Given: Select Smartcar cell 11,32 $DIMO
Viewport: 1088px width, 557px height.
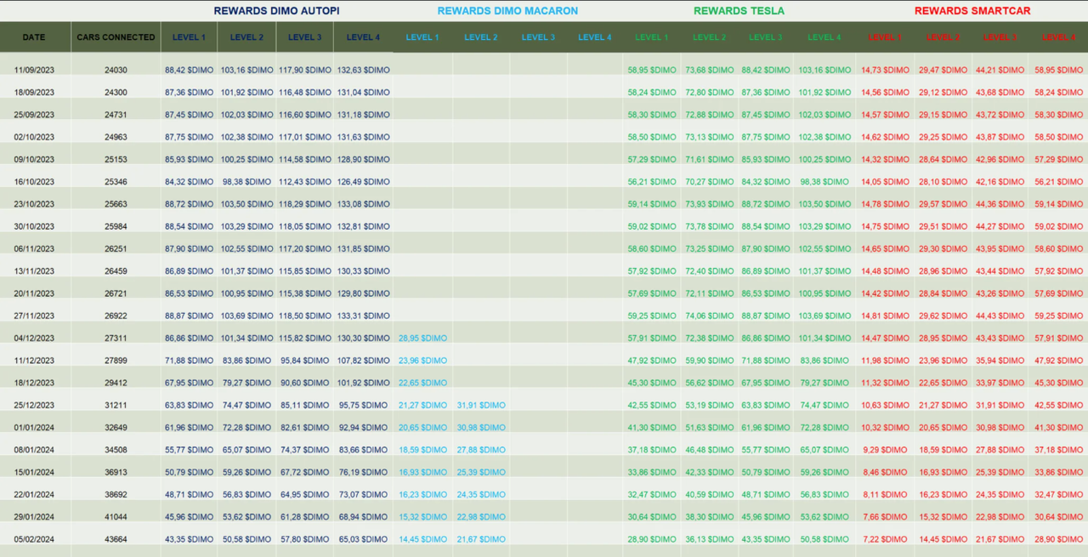Looking at the screenshot, I should (885, 383).
